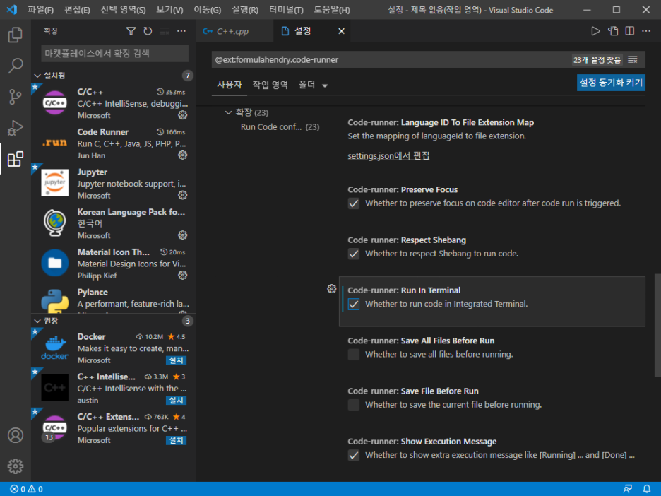Split the editor to the right
661x496 pixels.
point(629,31)
